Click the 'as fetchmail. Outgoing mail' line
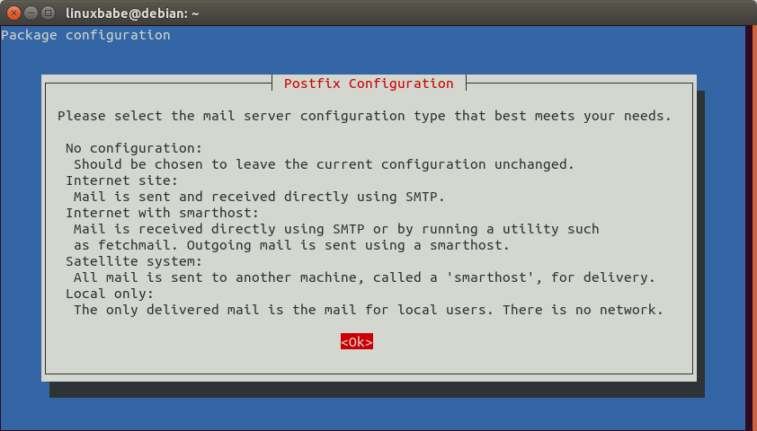Screen dimensions: 757x431 point(291,245)
